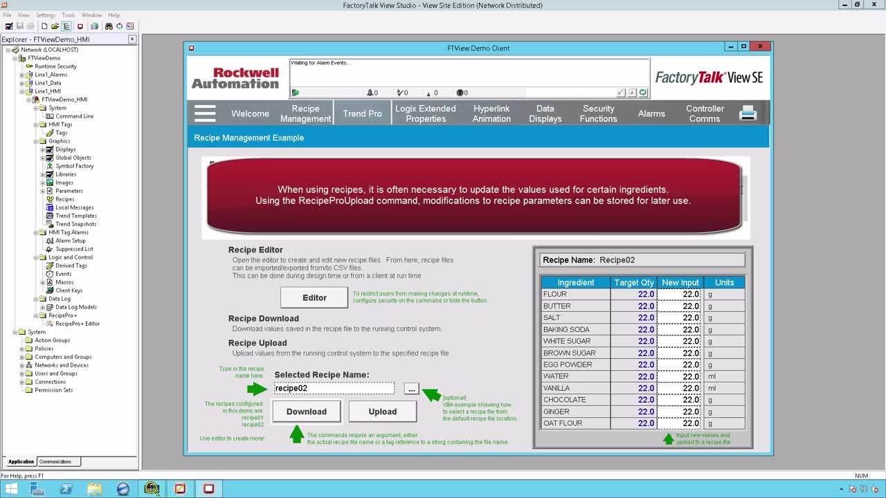Click the Selected Recipe Name input field
The image size is (886, 498).
click(334, 388)
